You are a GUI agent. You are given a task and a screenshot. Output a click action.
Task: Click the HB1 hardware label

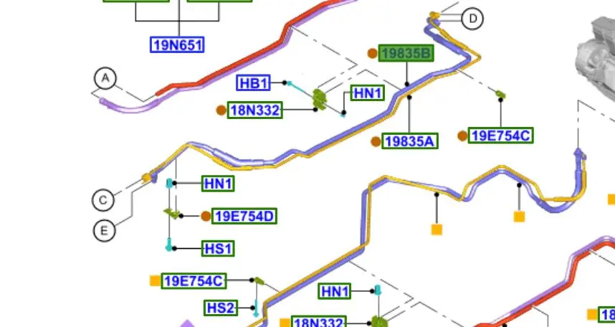coord(253,83)
